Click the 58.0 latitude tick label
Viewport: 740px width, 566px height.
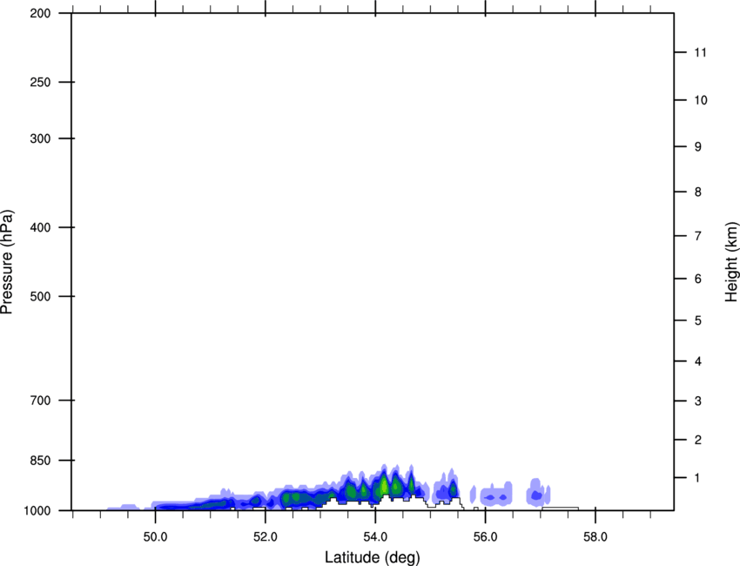coord(595,537)
